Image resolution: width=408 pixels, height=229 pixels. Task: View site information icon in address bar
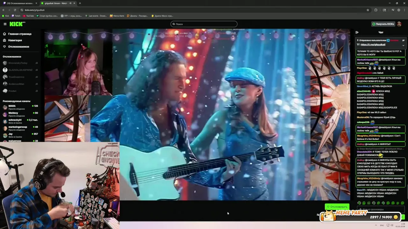tap(21, 10)
